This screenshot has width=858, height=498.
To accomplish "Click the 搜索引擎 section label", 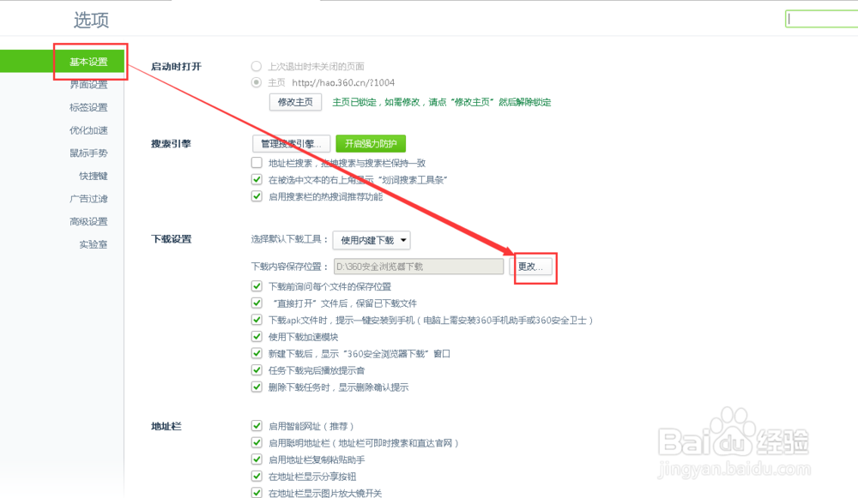I will point(171,144).
